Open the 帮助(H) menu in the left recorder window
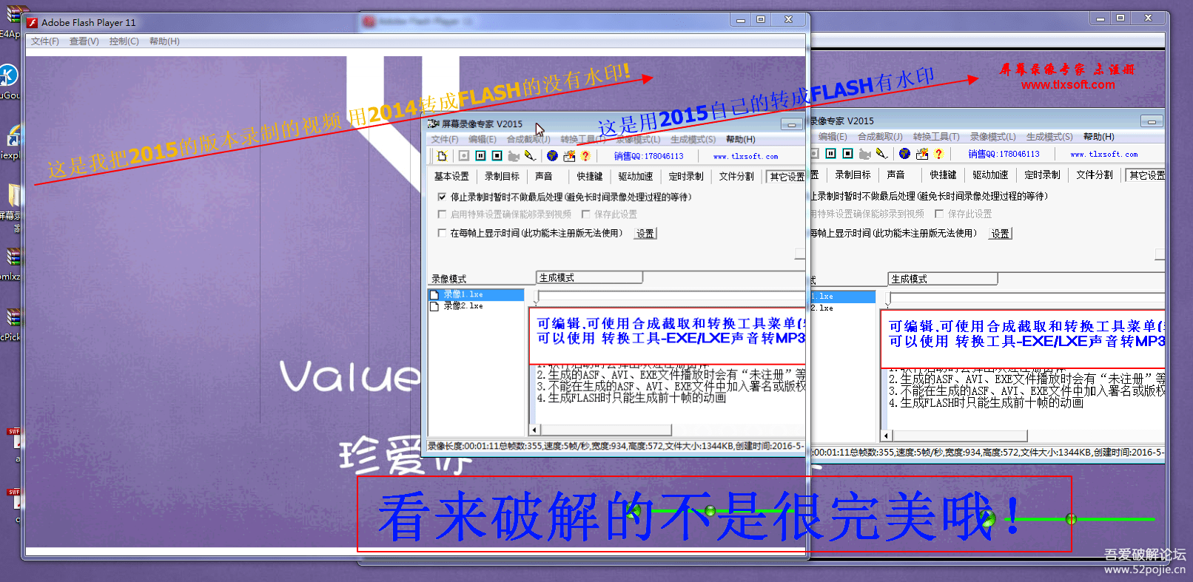 [x=740, y=139]
